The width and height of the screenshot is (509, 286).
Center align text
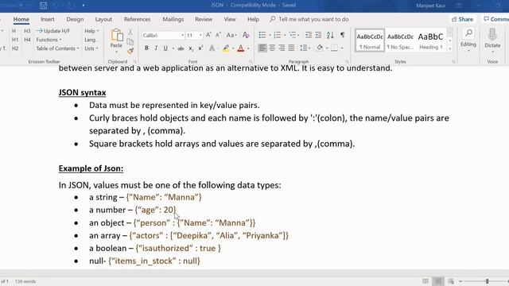click(272, 48)
